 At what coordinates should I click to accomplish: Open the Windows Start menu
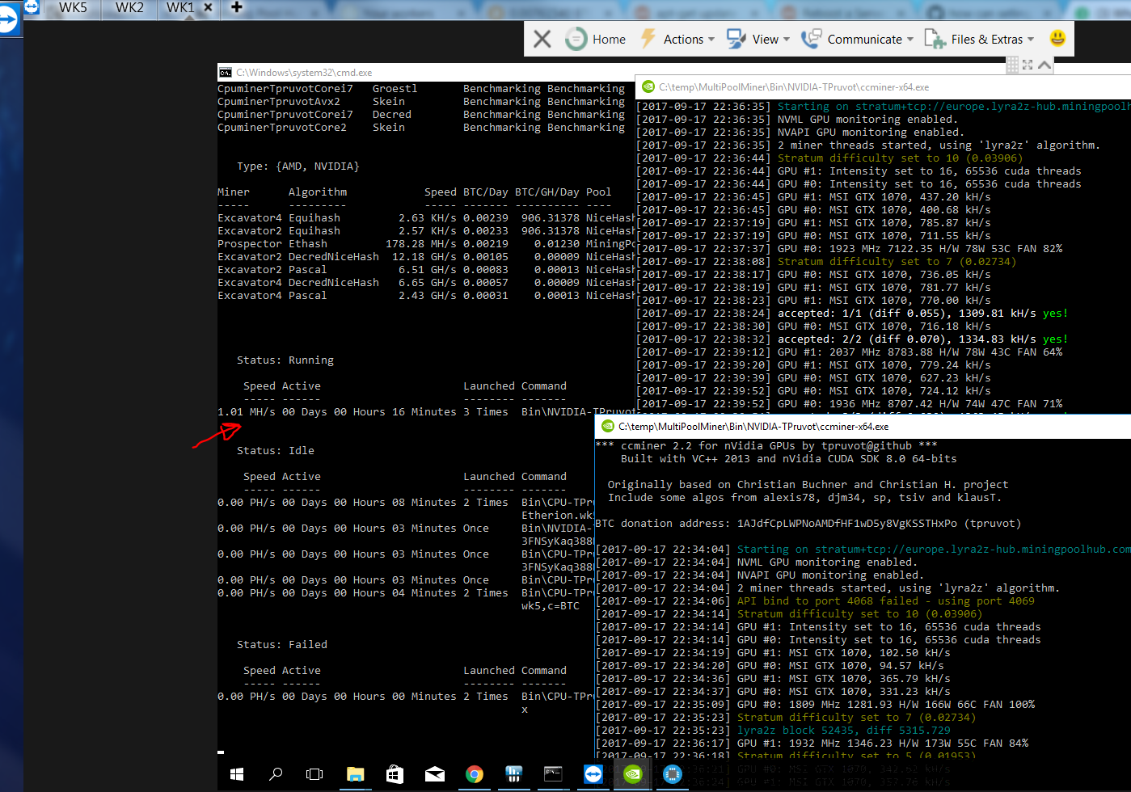pos(236,774)
